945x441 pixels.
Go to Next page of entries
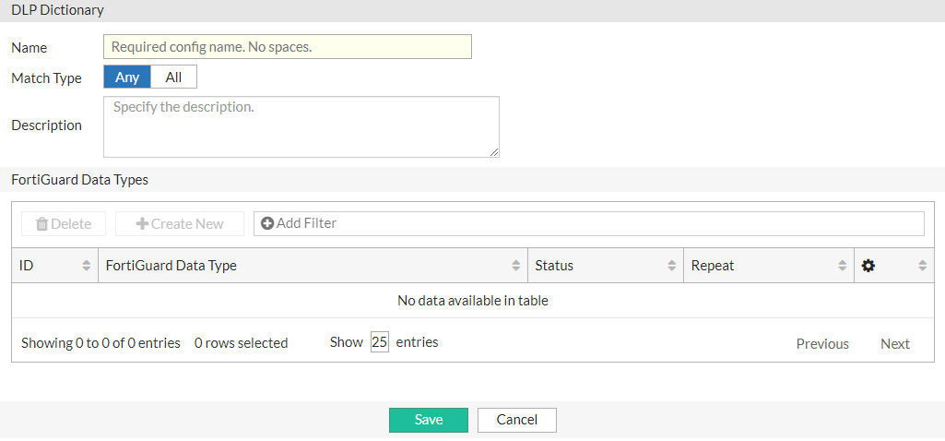click(895, 344)
